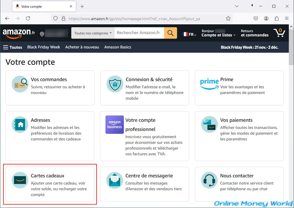The height and width of the screenshot is (208, 294).
Task: Click text 'Suivre, retourner ou acheter à nouveau'
Action: [58, 90]
